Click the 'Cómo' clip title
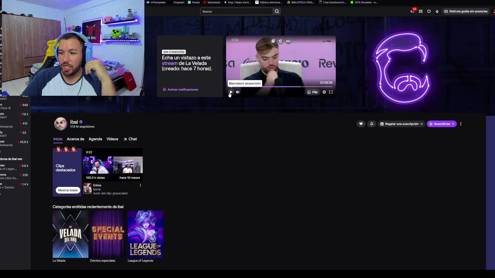The image size is (495, 278). (97, 185)
